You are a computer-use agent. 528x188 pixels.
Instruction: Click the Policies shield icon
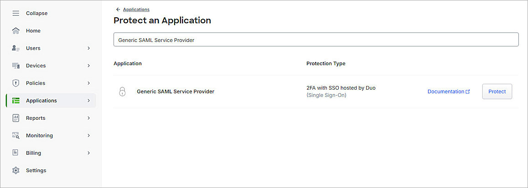pyautogui.click(x=16, y=83)
